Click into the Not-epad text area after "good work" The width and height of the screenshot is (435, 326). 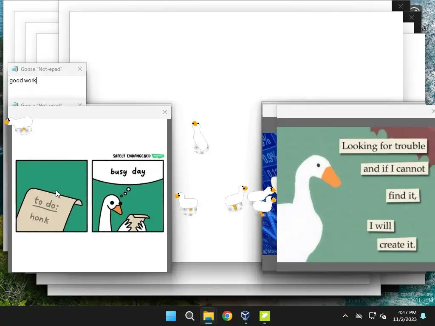(47, 87)
